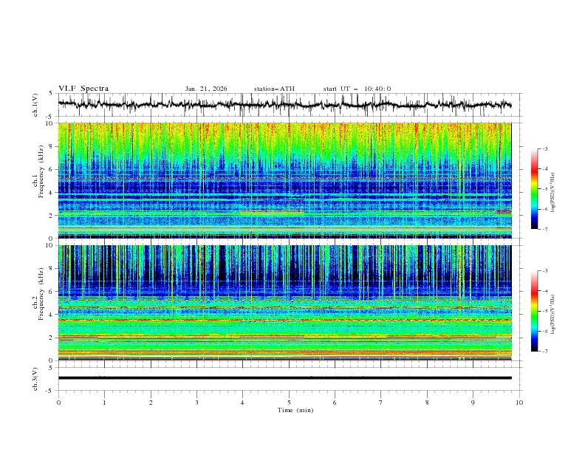
Task: Click the "-7" tick on upper color bar
Action: point(544,229)
